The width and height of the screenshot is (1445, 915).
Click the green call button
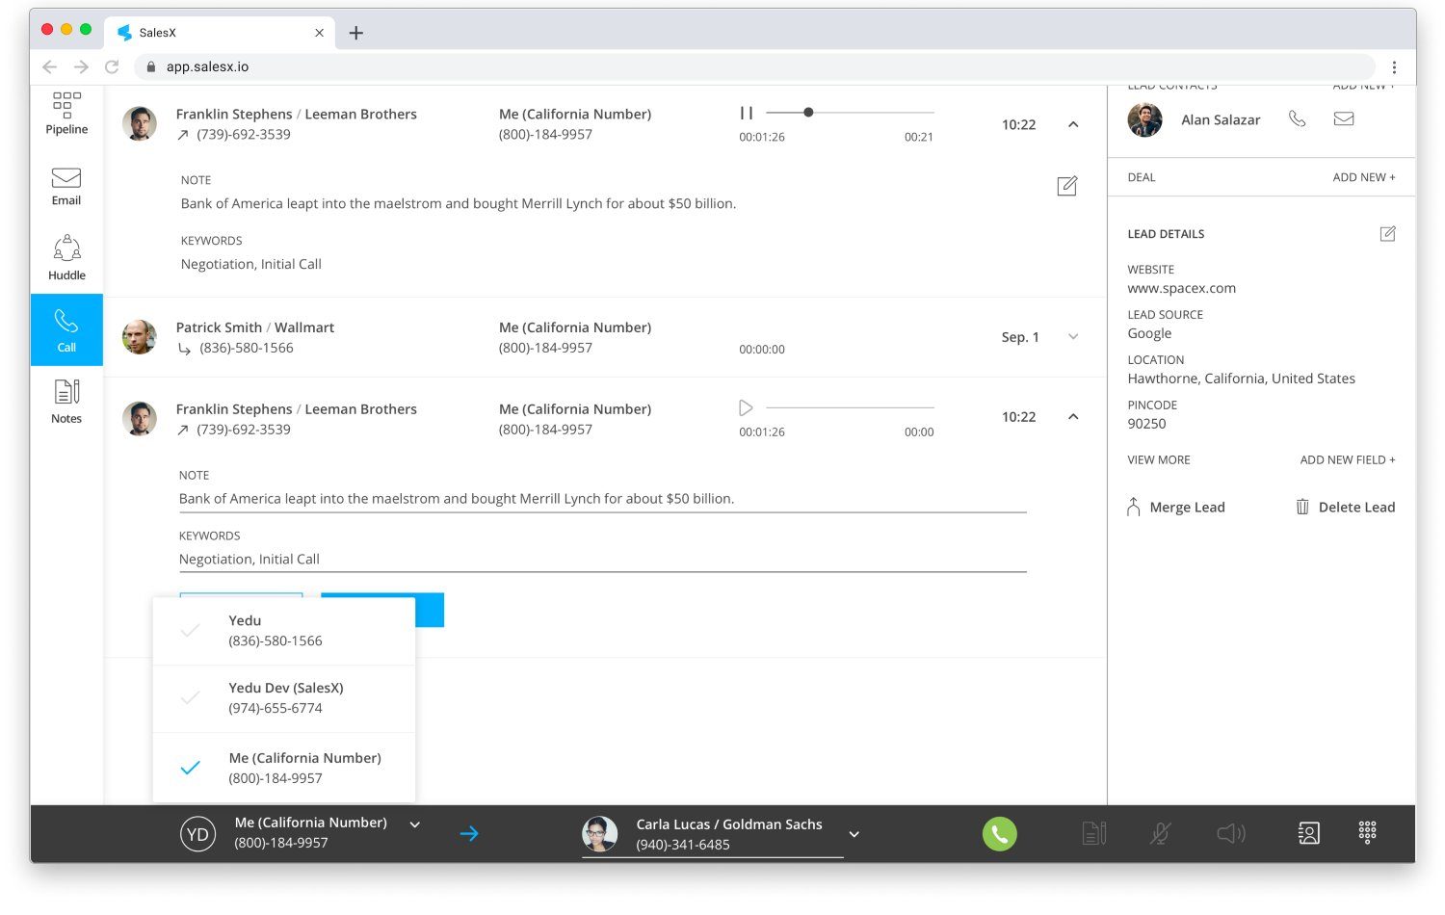pyautogui.click(x=999, y=834)
